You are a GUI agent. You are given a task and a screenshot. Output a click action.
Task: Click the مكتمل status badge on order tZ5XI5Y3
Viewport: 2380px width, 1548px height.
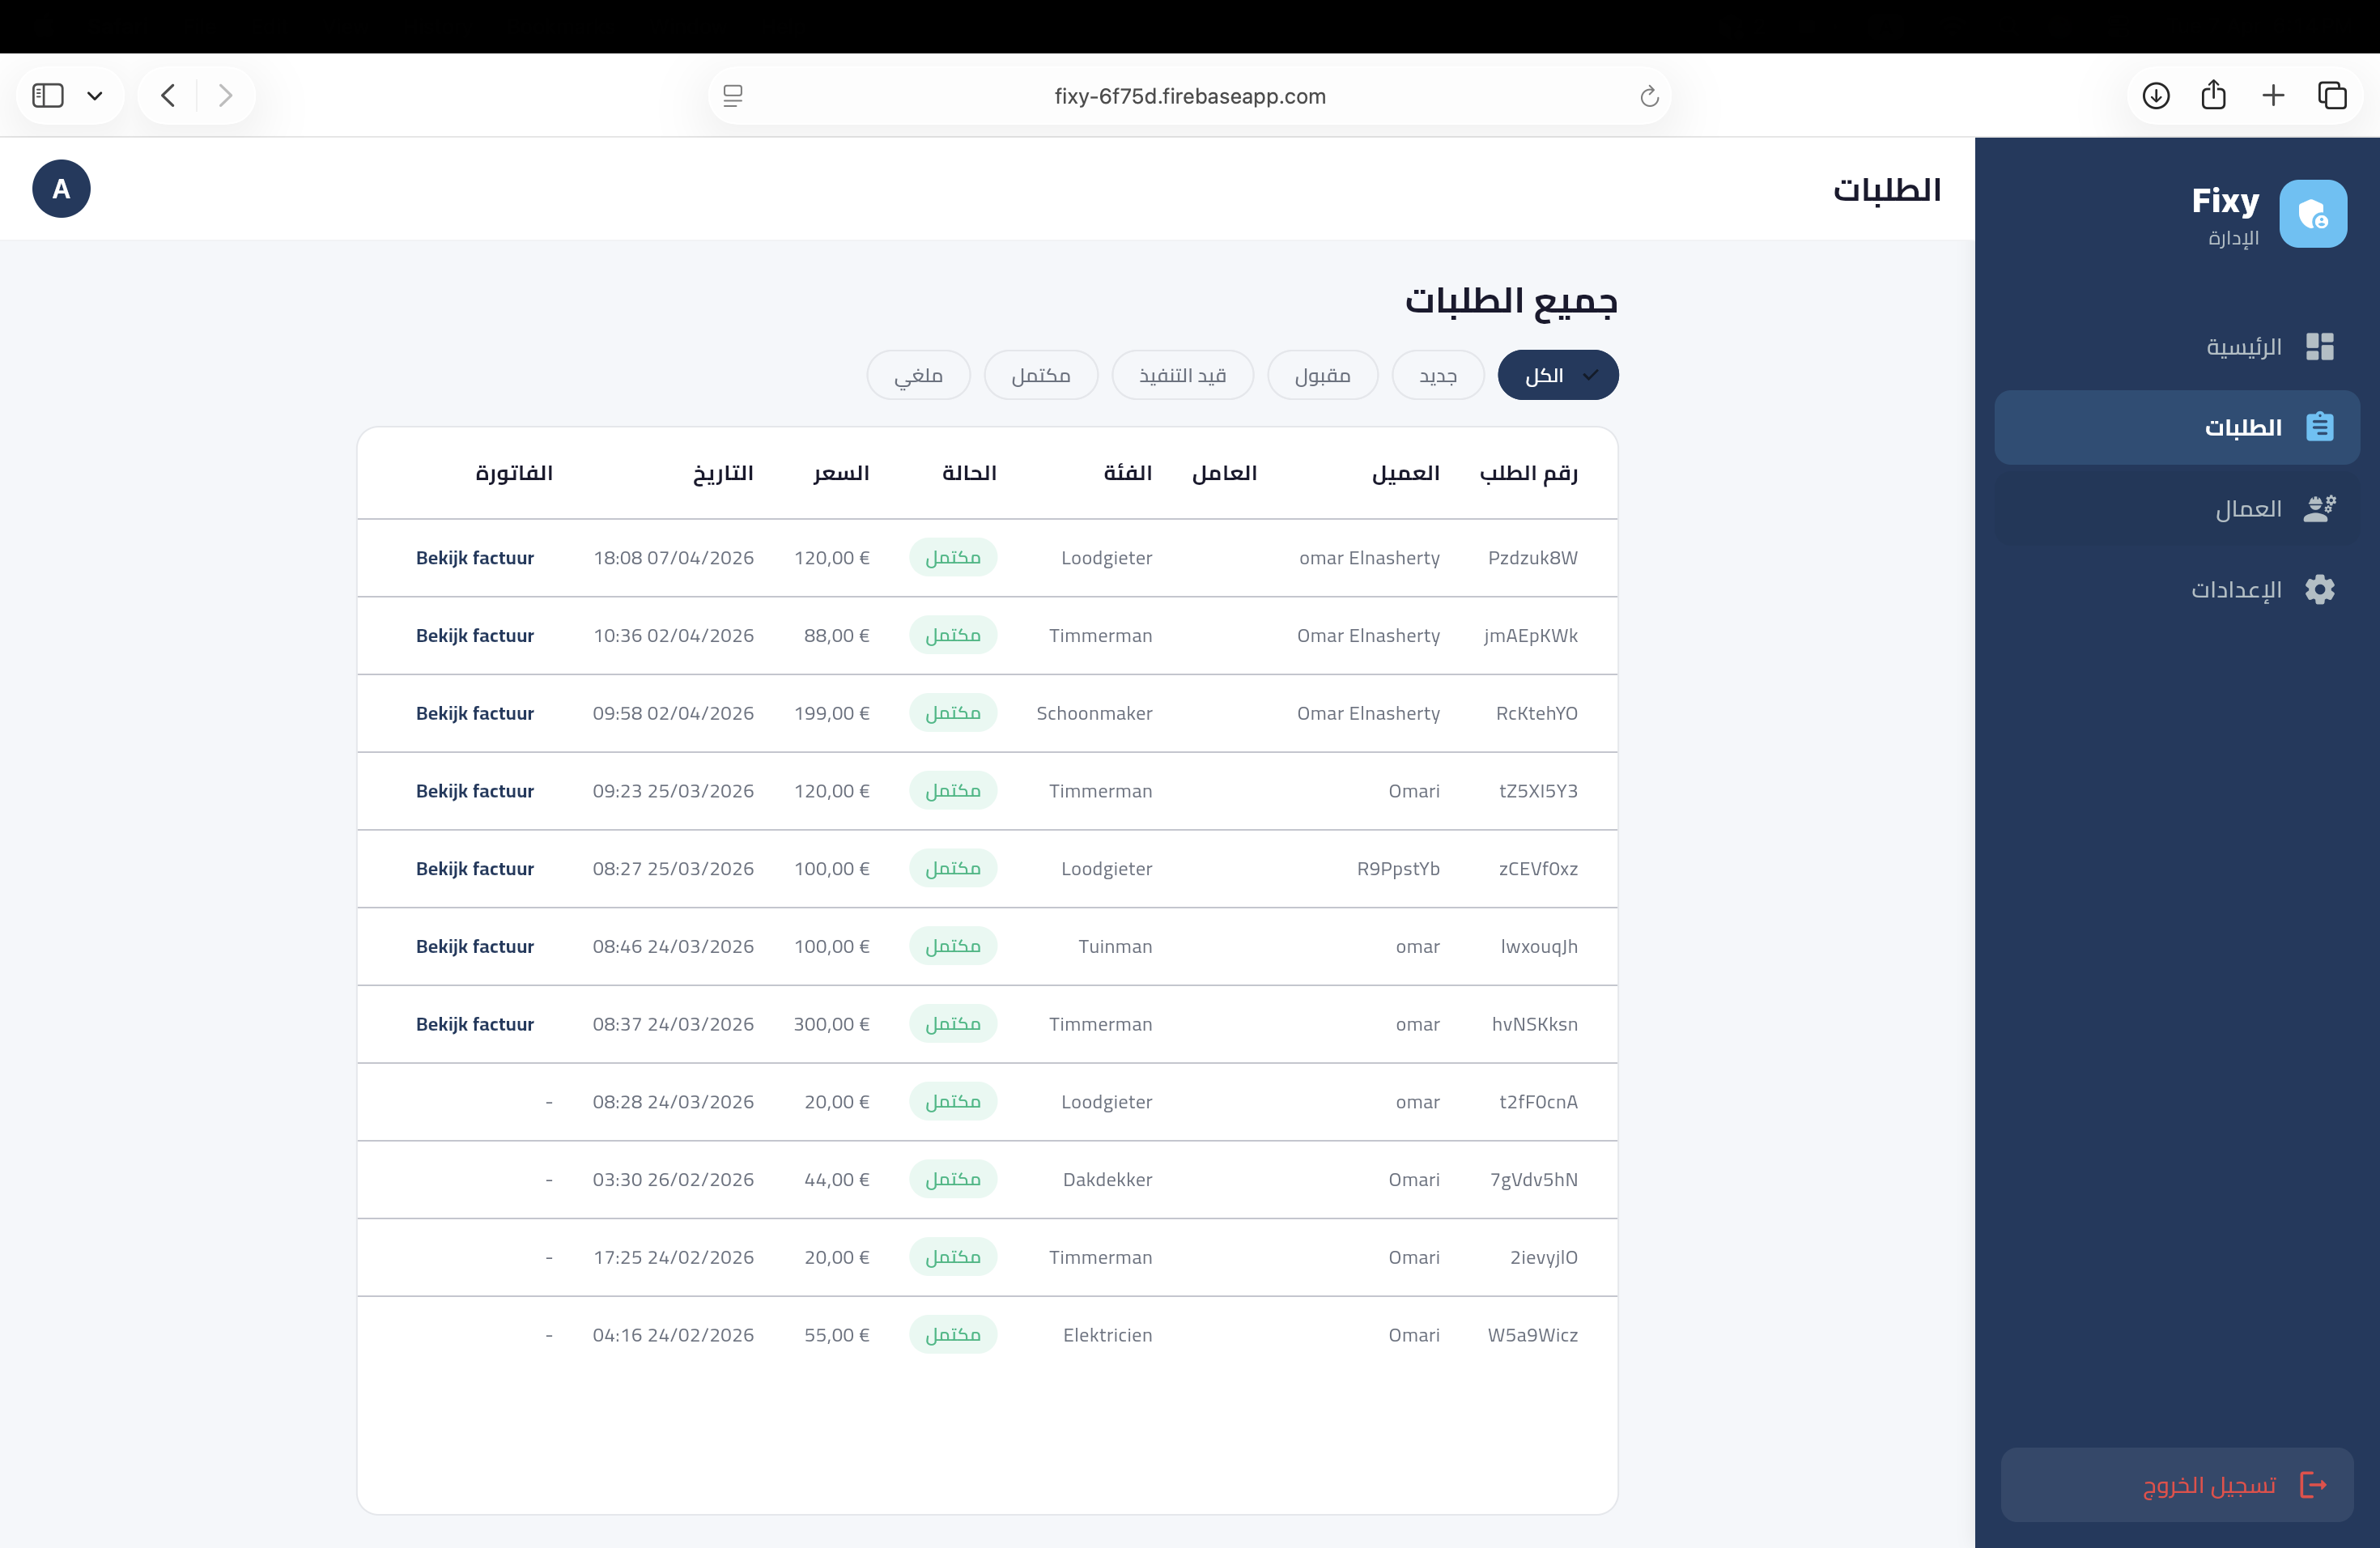pos(953,790)
